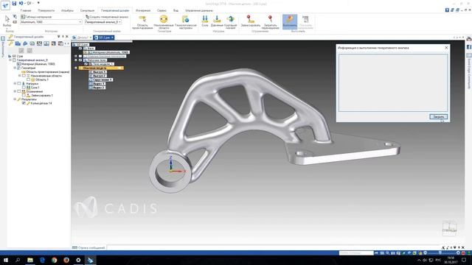Select the Torque (Крутящий момент) load tool

click(230, 22)
